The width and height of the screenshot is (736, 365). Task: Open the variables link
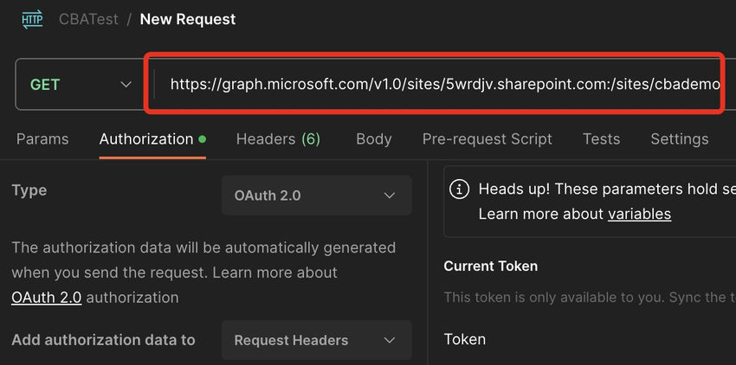point(639,214)
